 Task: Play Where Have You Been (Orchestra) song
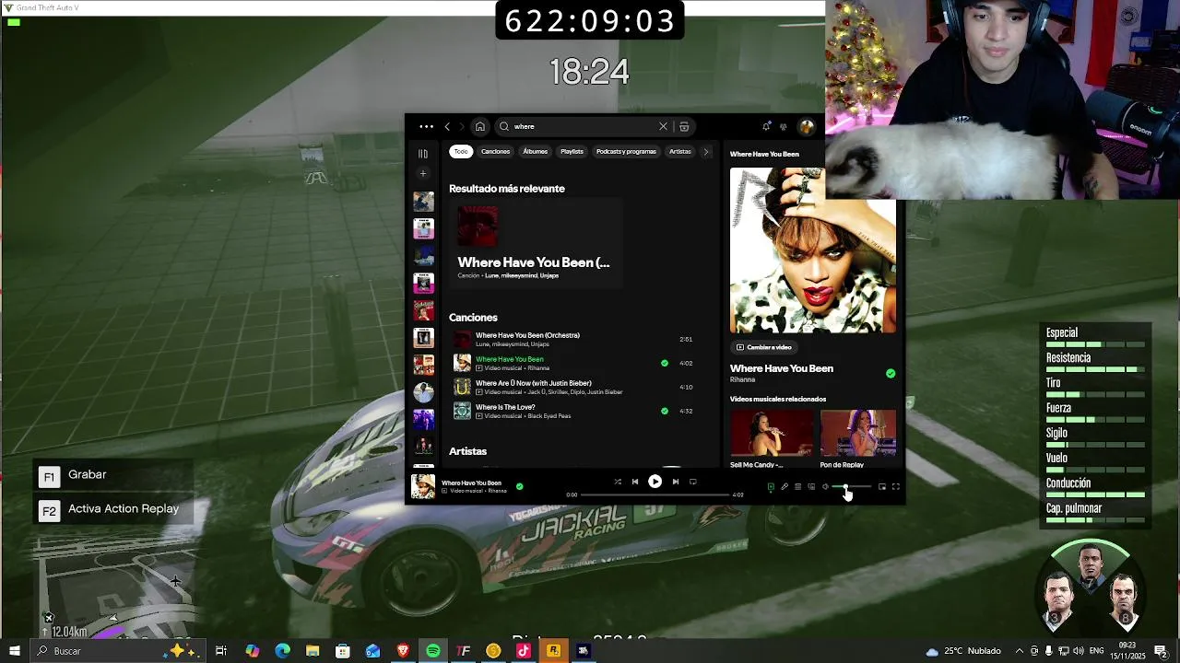pyautogui.click(x=572, y=339)
